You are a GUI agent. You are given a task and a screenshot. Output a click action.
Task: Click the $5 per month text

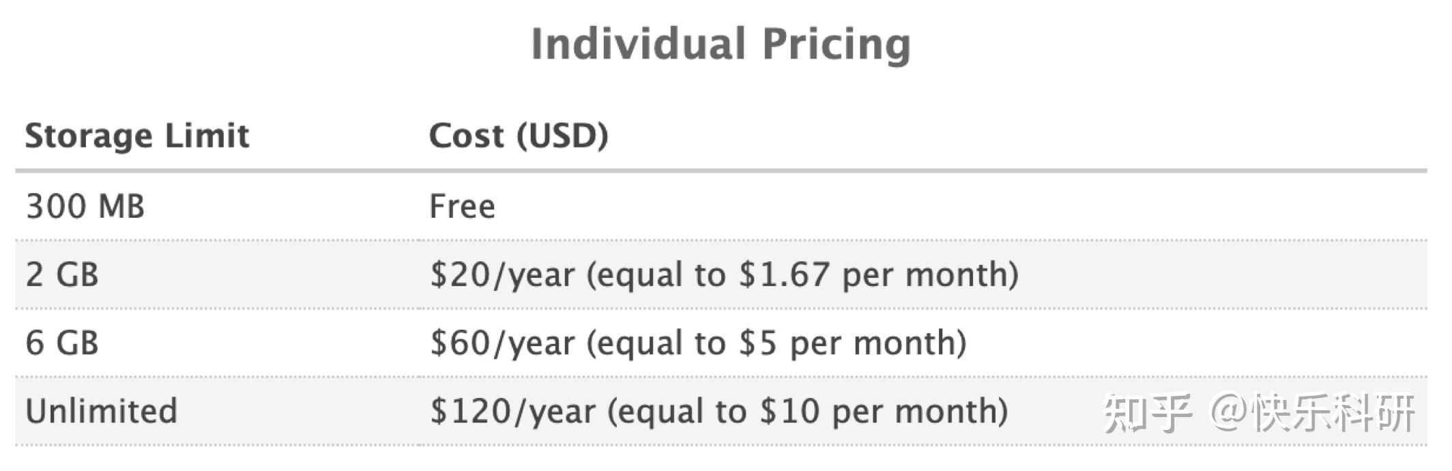(x=847, y=343)
